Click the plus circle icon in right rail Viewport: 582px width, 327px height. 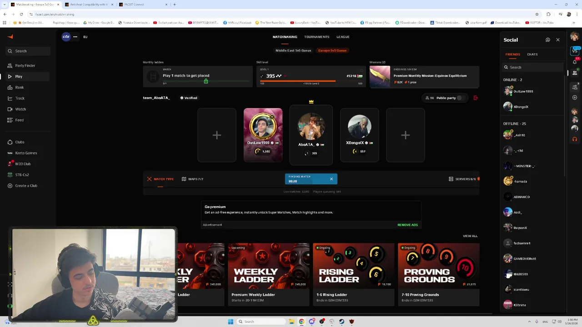[575, 98]
